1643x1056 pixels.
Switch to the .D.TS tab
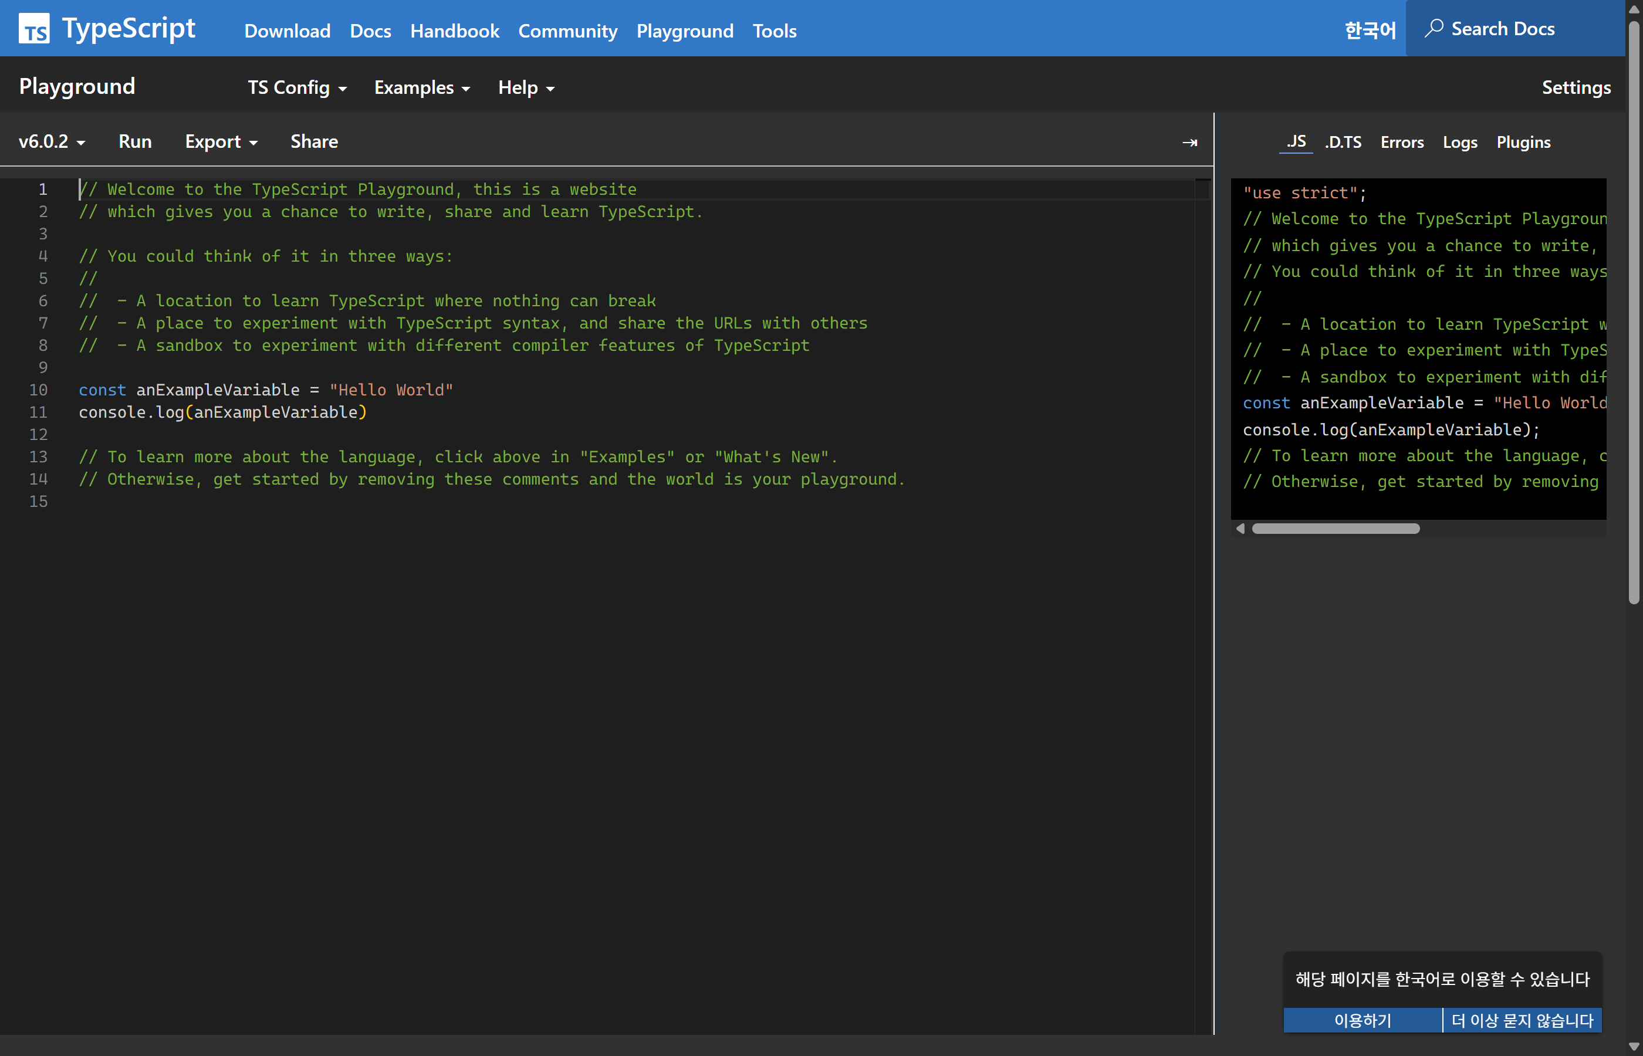coord(1343,142)
